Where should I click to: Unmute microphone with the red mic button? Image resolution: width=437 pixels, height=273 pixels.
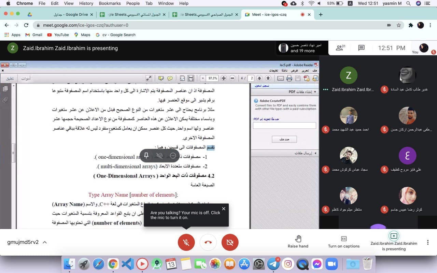[186, 242]
